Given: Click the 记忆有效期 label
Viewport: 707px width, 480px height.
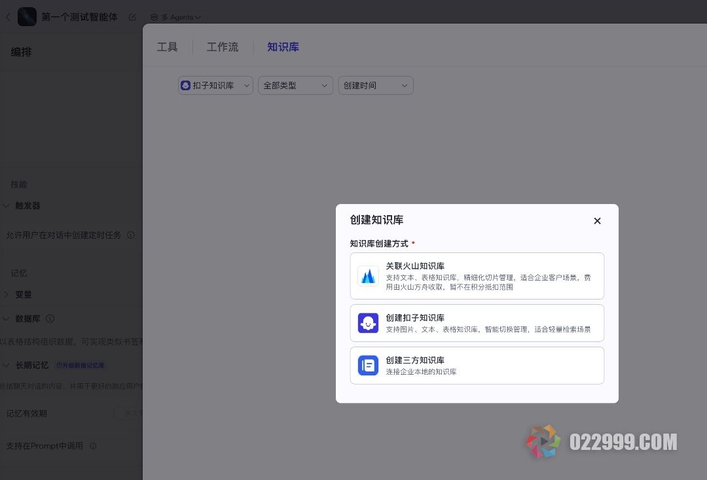Looking at the screenshot, I should tap(27, 413).
